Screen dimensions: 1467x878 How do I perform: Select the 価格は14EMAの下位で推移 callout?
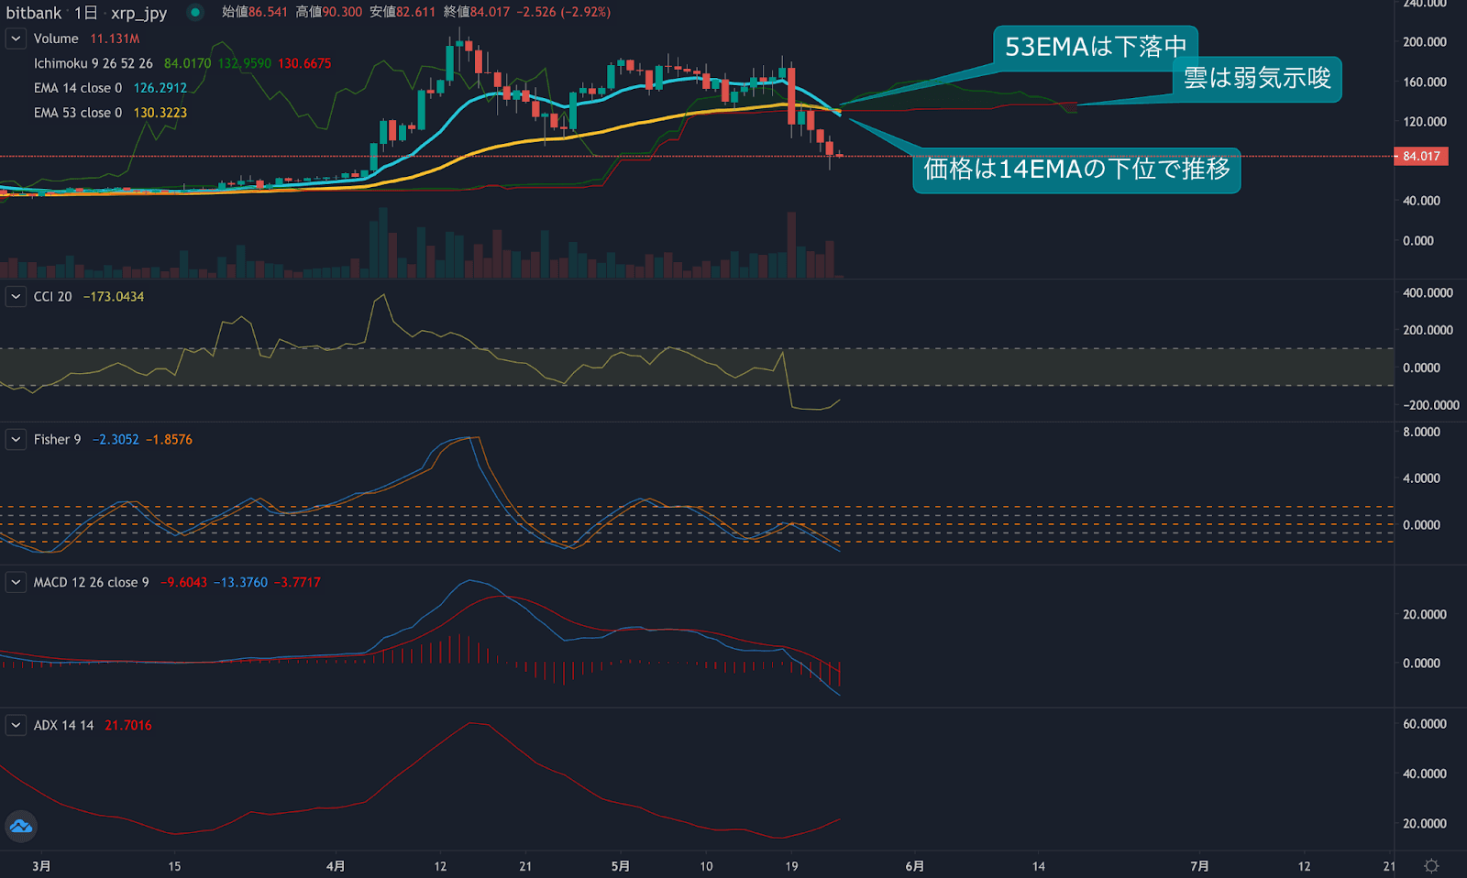click(1076, 170)
